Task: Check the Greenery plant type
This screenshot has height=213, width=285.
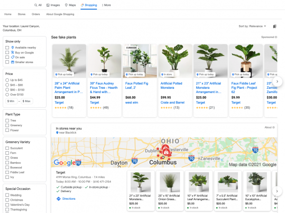Action: [7, 125]
